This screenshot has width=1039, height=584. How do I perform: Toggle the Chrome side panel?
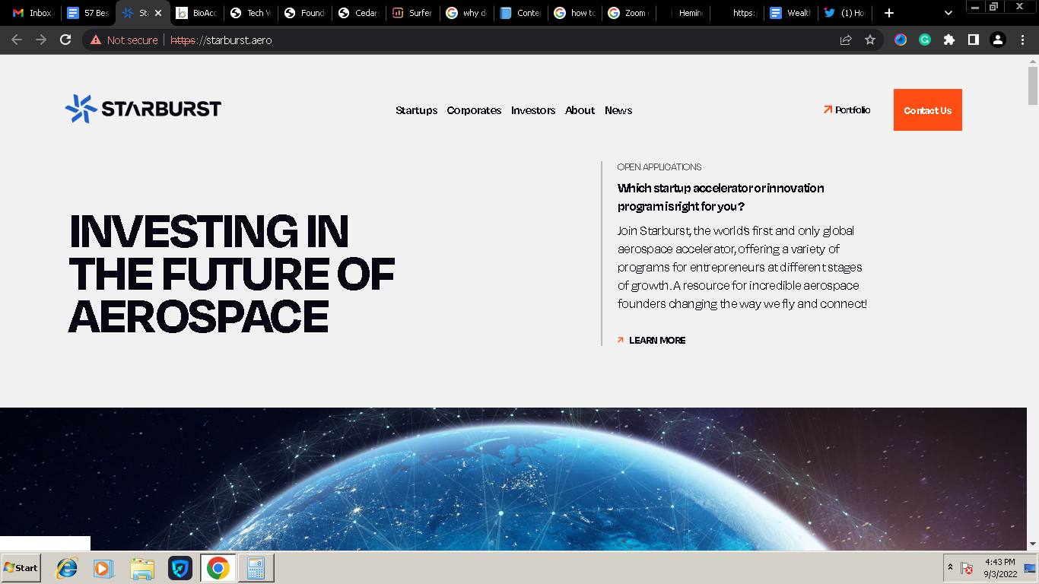click(974, 40)
